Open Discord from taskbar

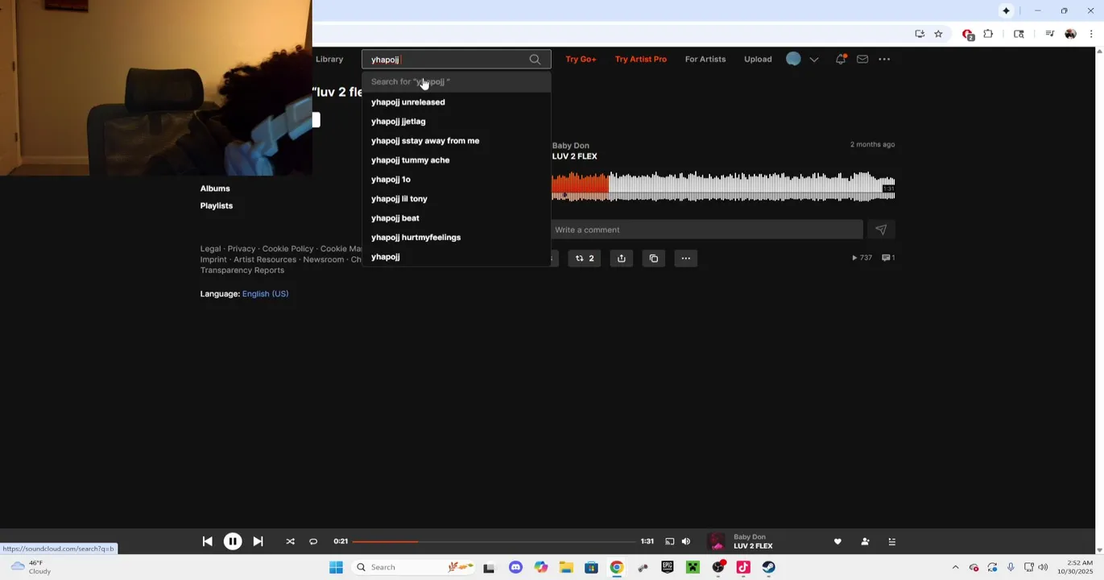click(x=515, y=567)
